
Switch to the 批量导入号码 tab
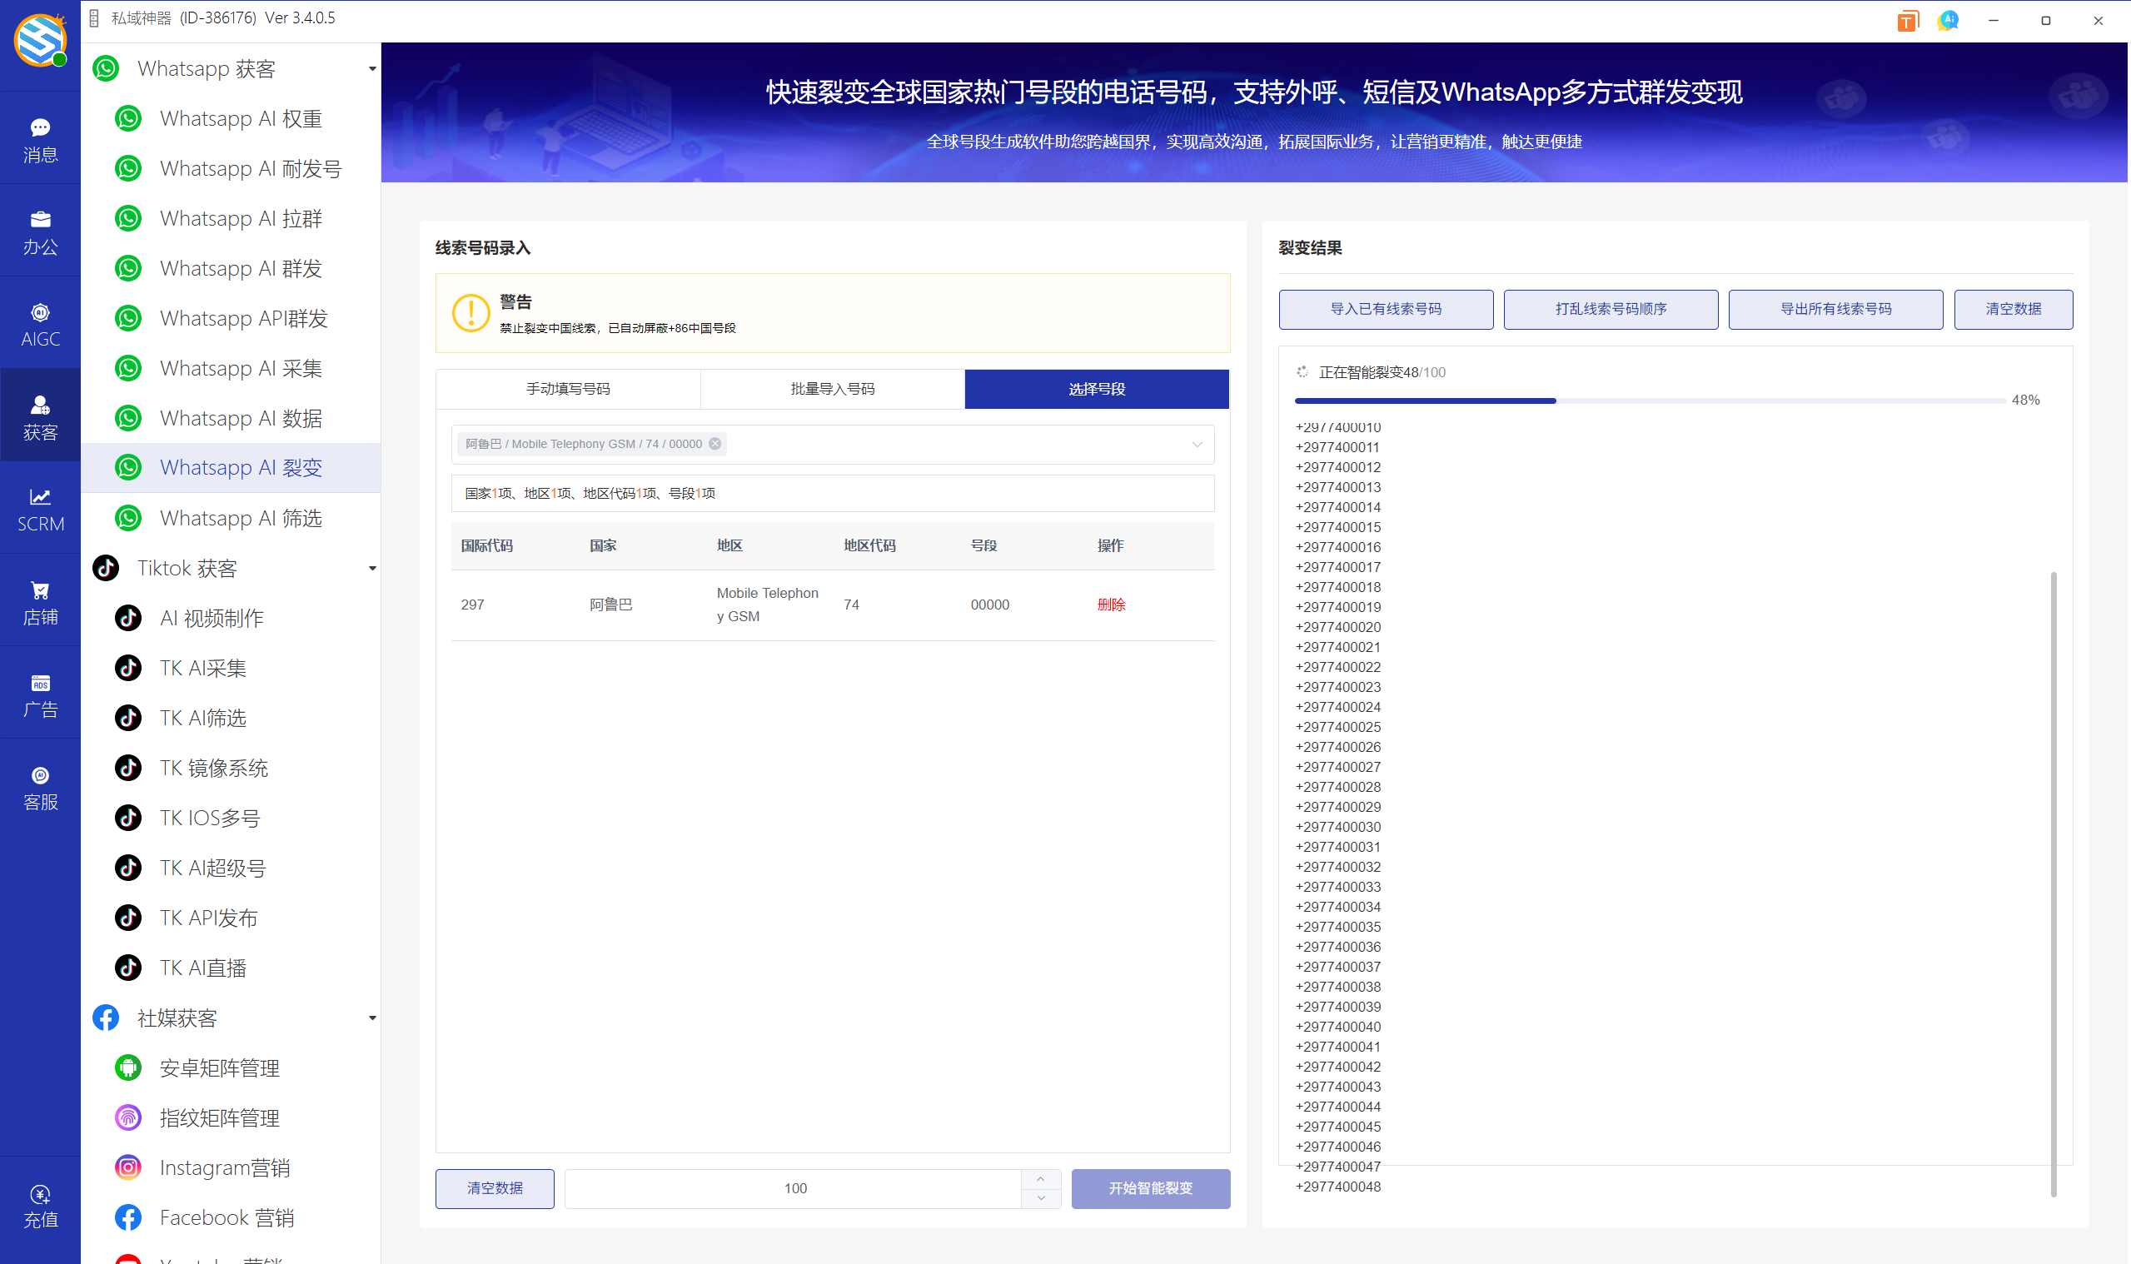click(831, 388)
